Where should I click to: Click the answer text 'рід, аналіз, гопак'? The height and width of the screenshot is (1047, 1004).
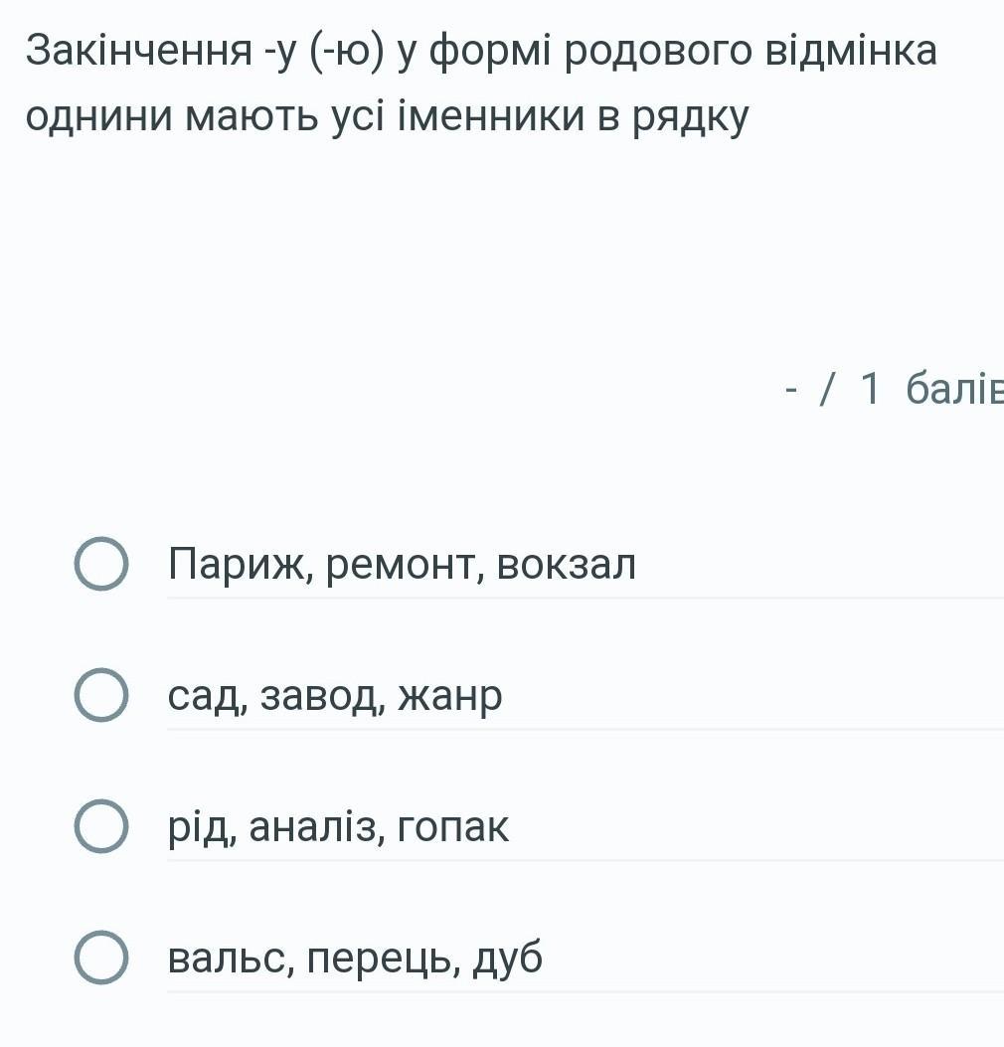[338, 828]
